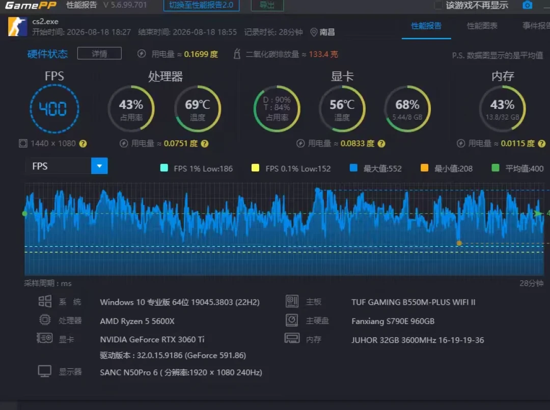The height and width of the screenshot is (410, 550).
Task: Click the 主板 motherboard icon
Action: [292, 301]
